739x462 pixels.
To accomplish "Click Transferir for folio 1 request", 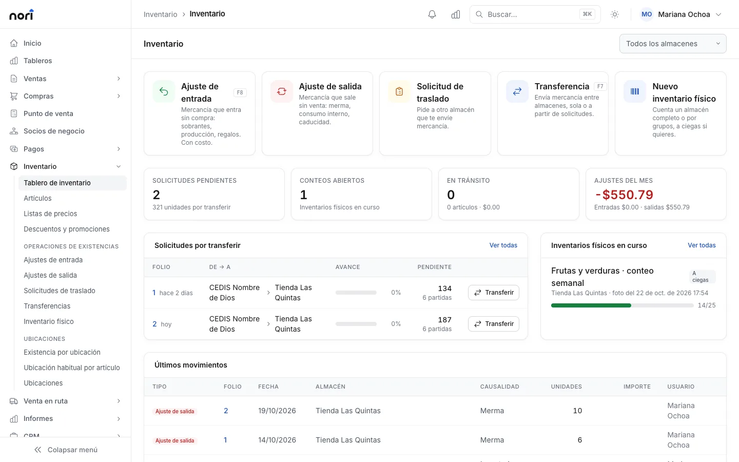I will coord(494,293).
